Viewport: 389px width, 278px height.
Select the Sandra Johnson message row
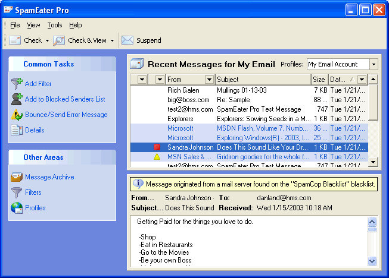[x=249, y=147]
